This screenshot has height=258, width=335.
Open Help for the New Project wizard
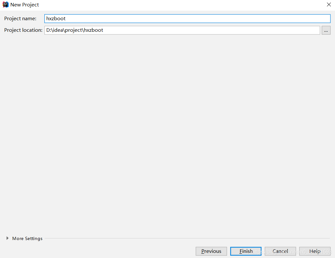[x=315, y=251]
